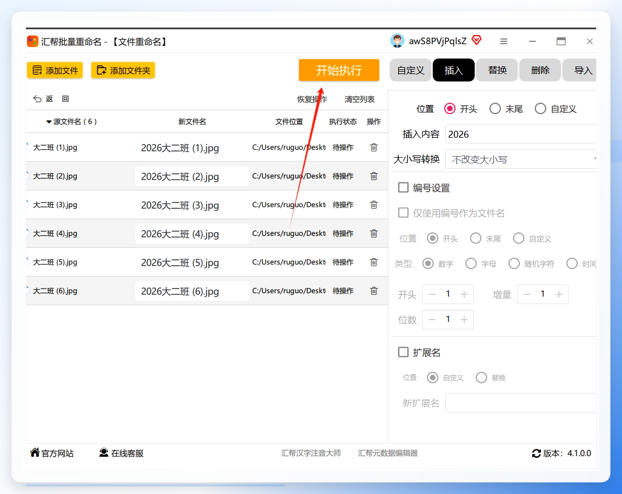Click 添加文件 button
The height and width of the screenshot is (494, 622).
coord(55,70)
